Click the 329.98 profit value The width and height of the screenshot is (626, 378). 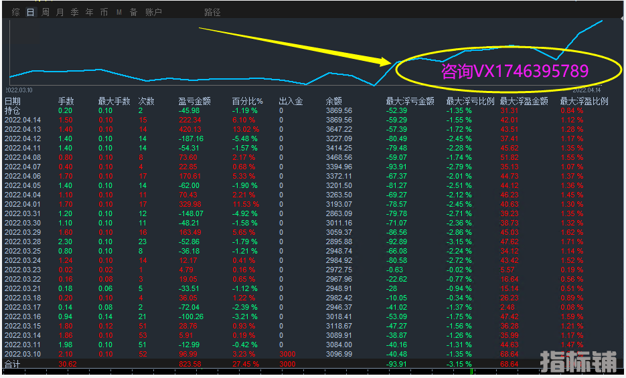189,204
